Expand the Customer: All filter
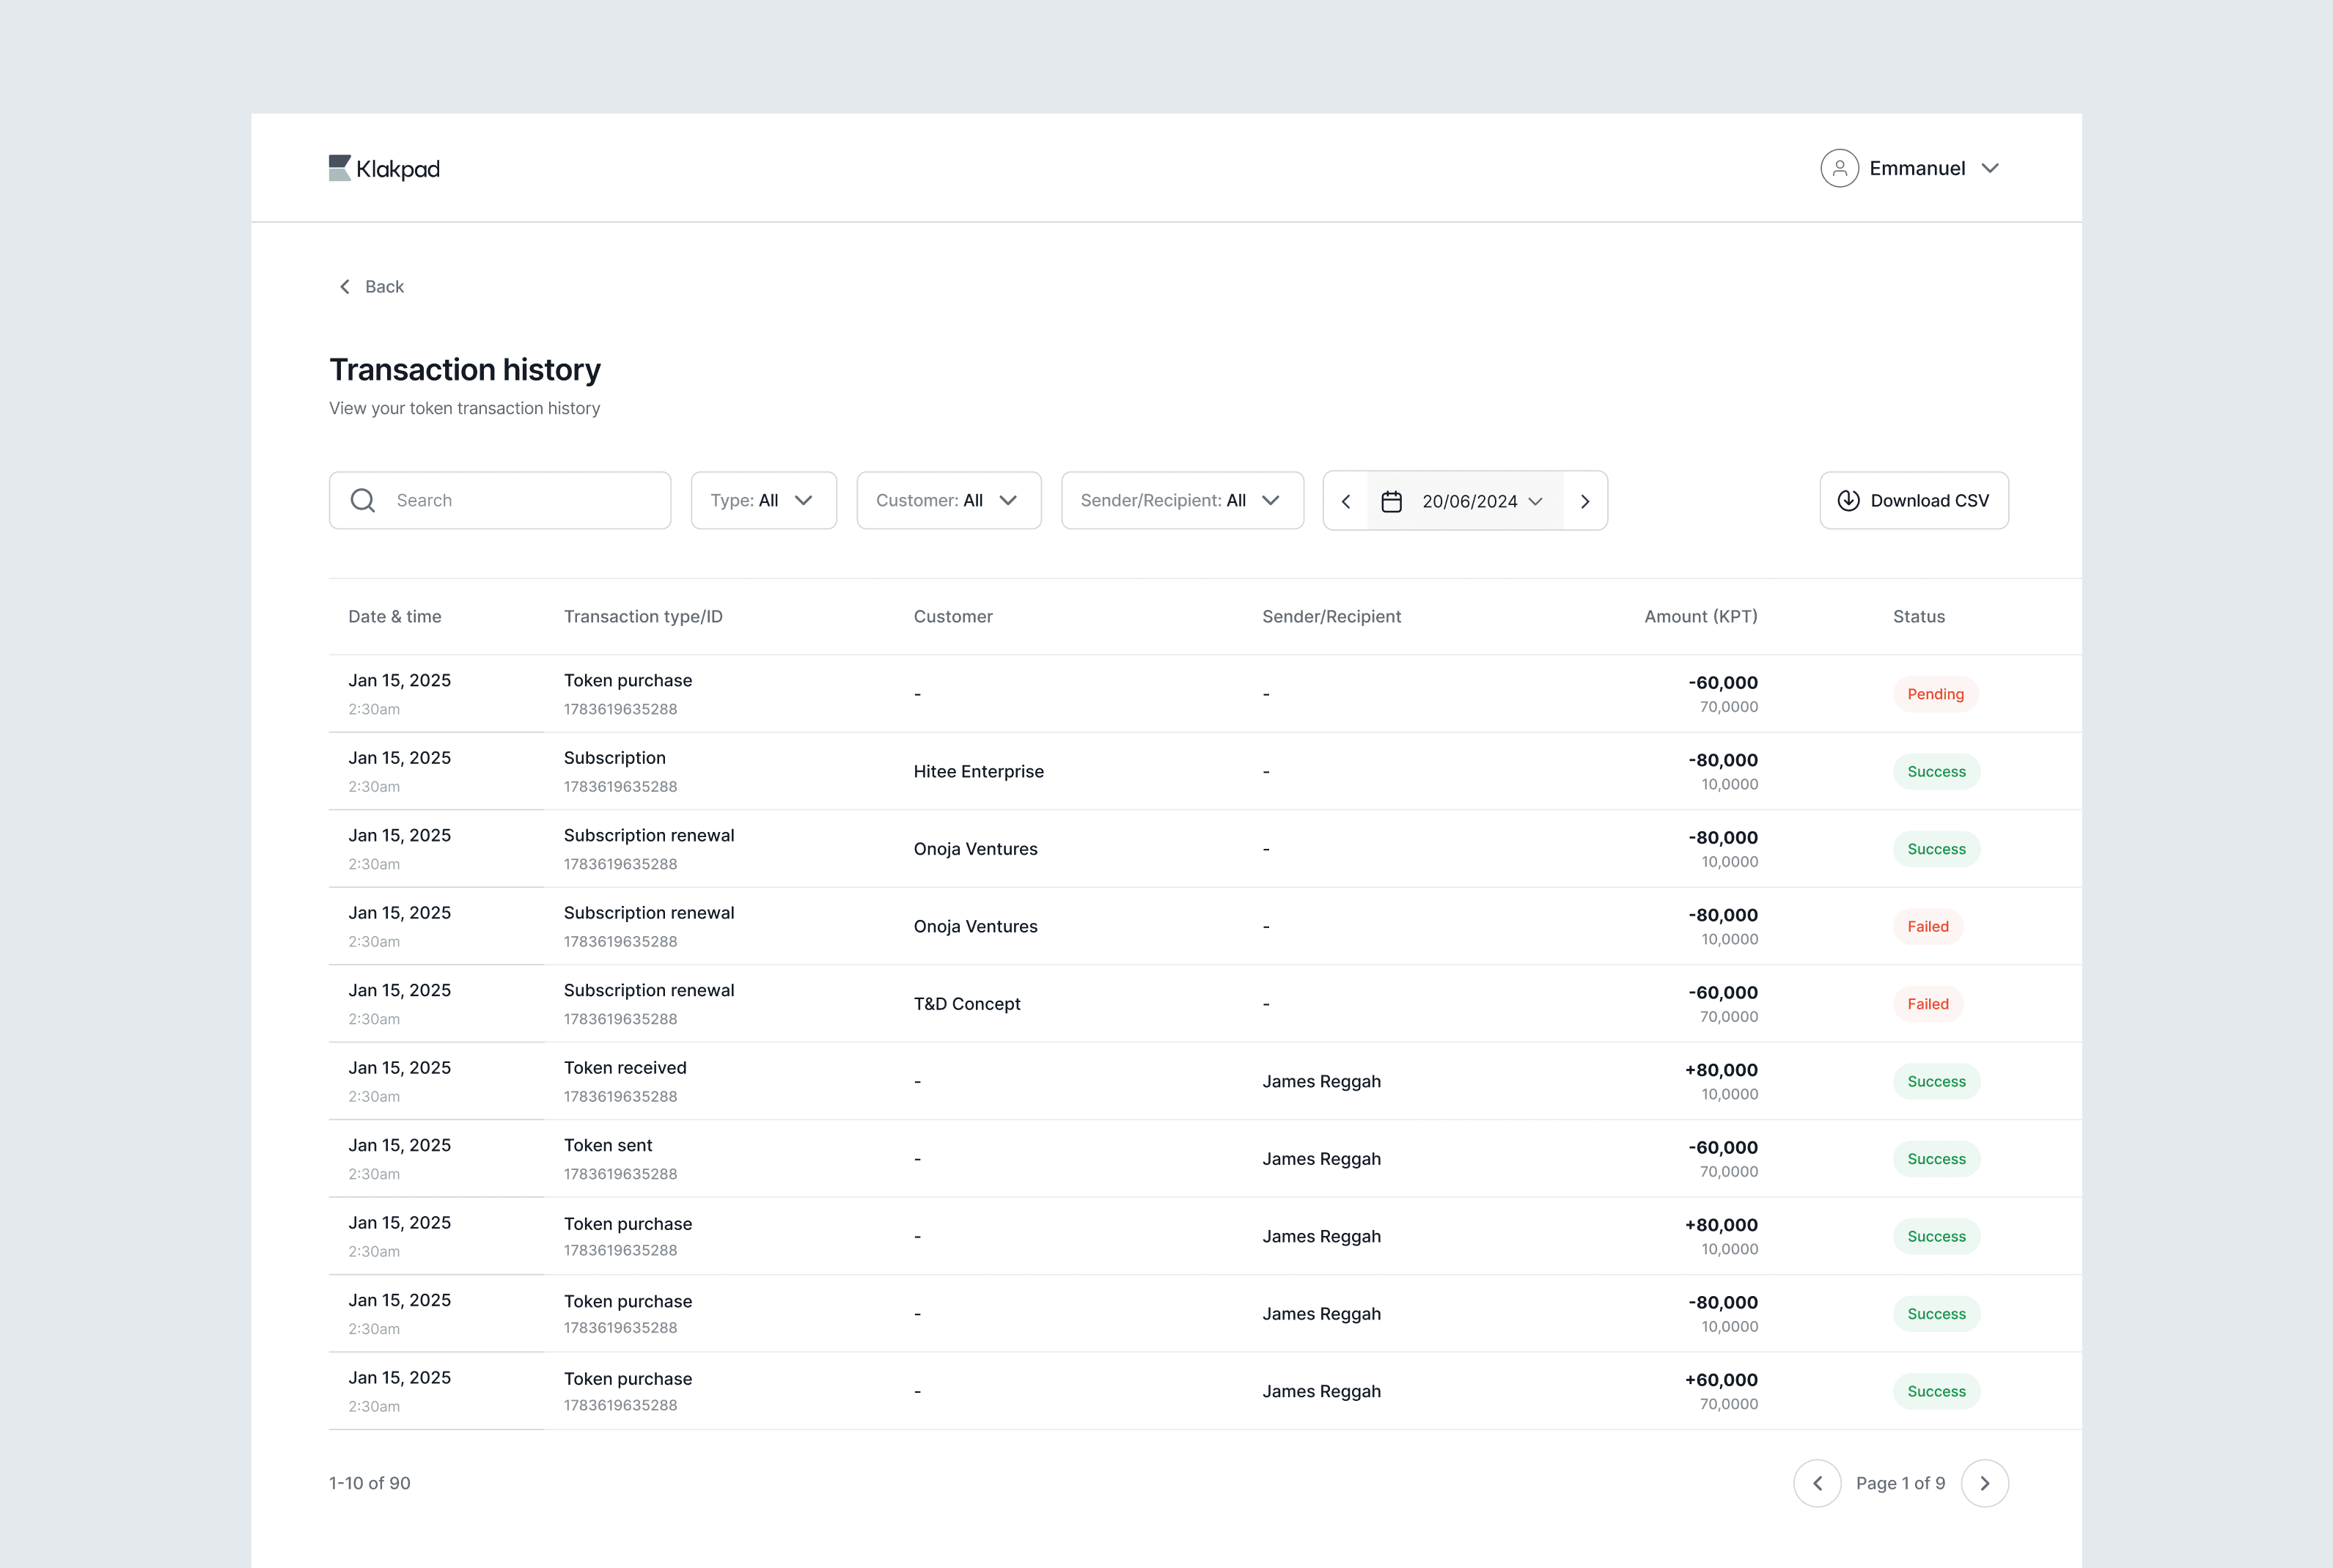Viewport: 2333px width, 1568px height. coord(948,500)
